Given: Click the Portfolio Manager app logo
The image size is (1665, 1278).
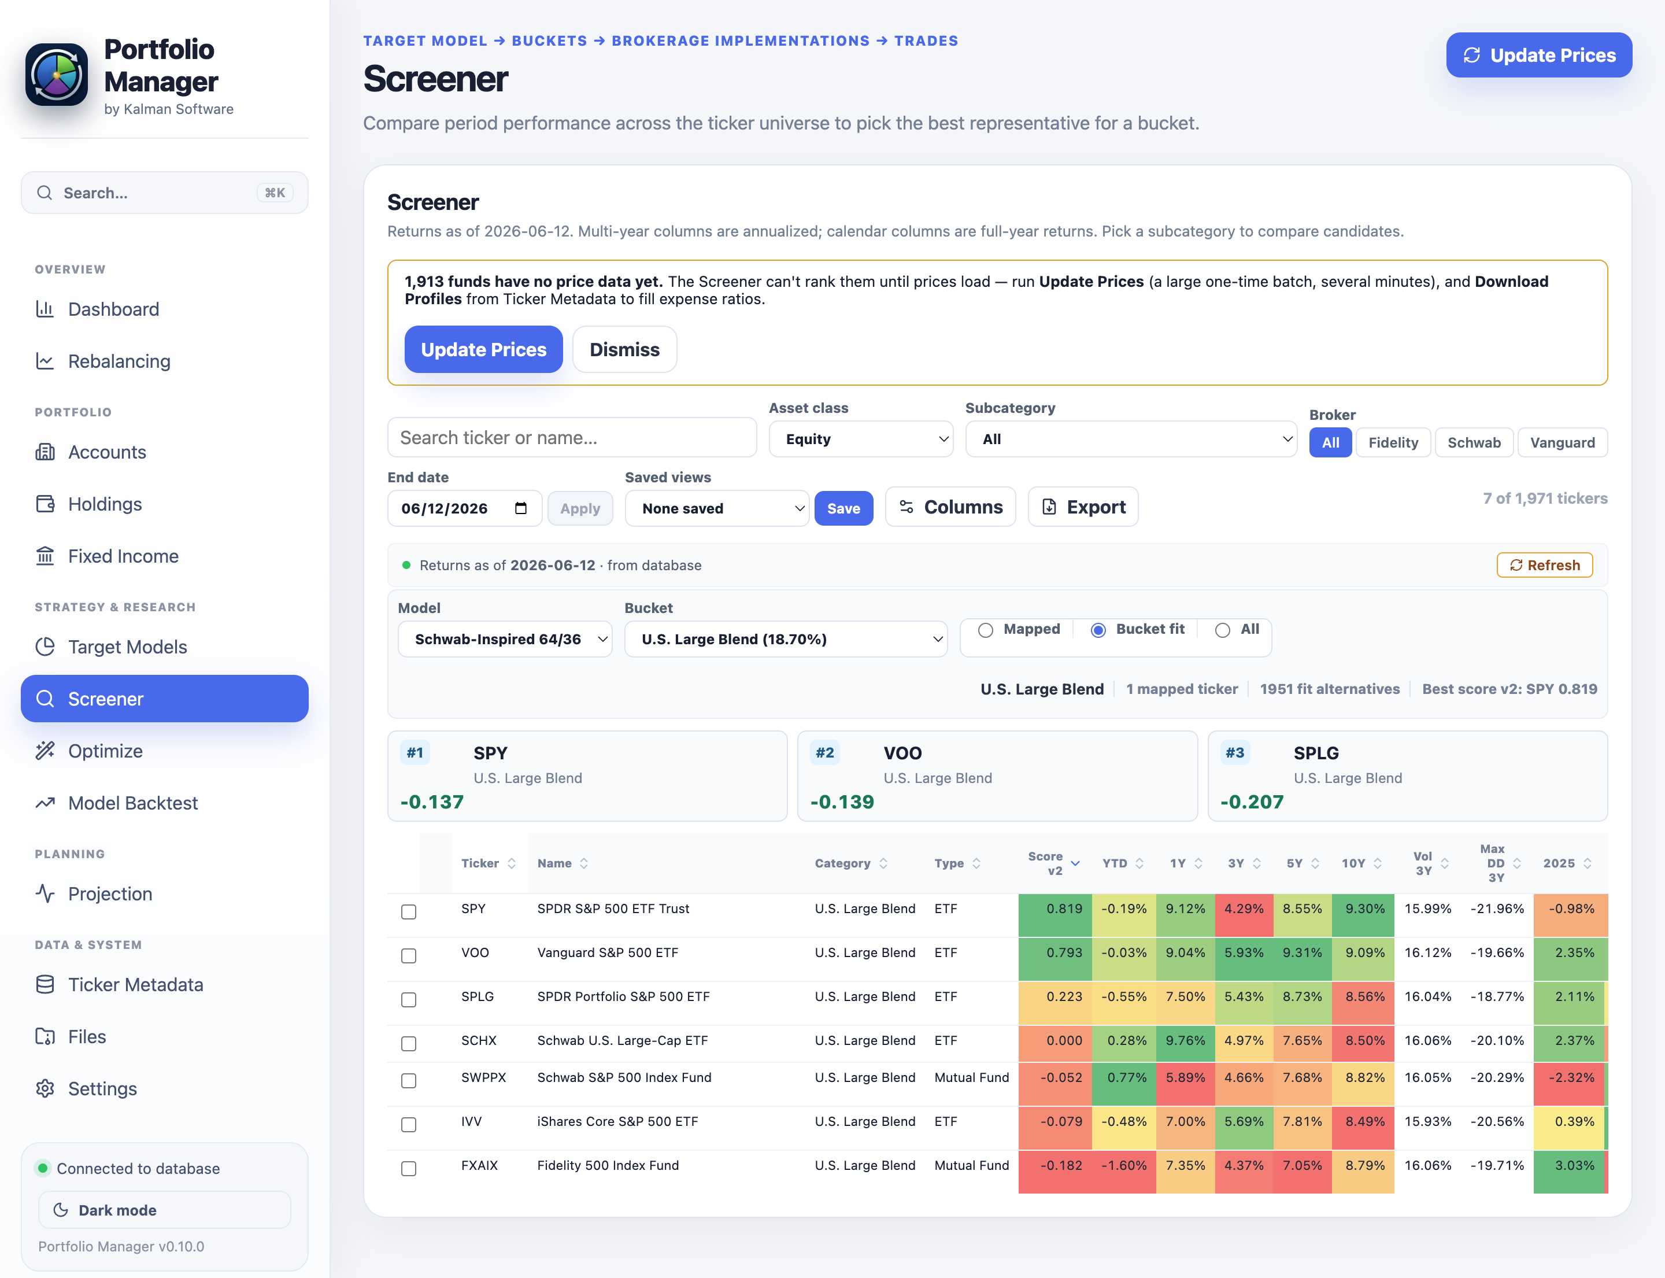Looking at the screenshot, I should [56, 75].
